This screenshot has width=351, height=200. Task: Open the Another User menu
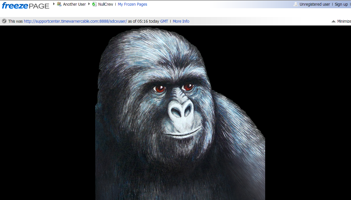click(x=75, y=4)
